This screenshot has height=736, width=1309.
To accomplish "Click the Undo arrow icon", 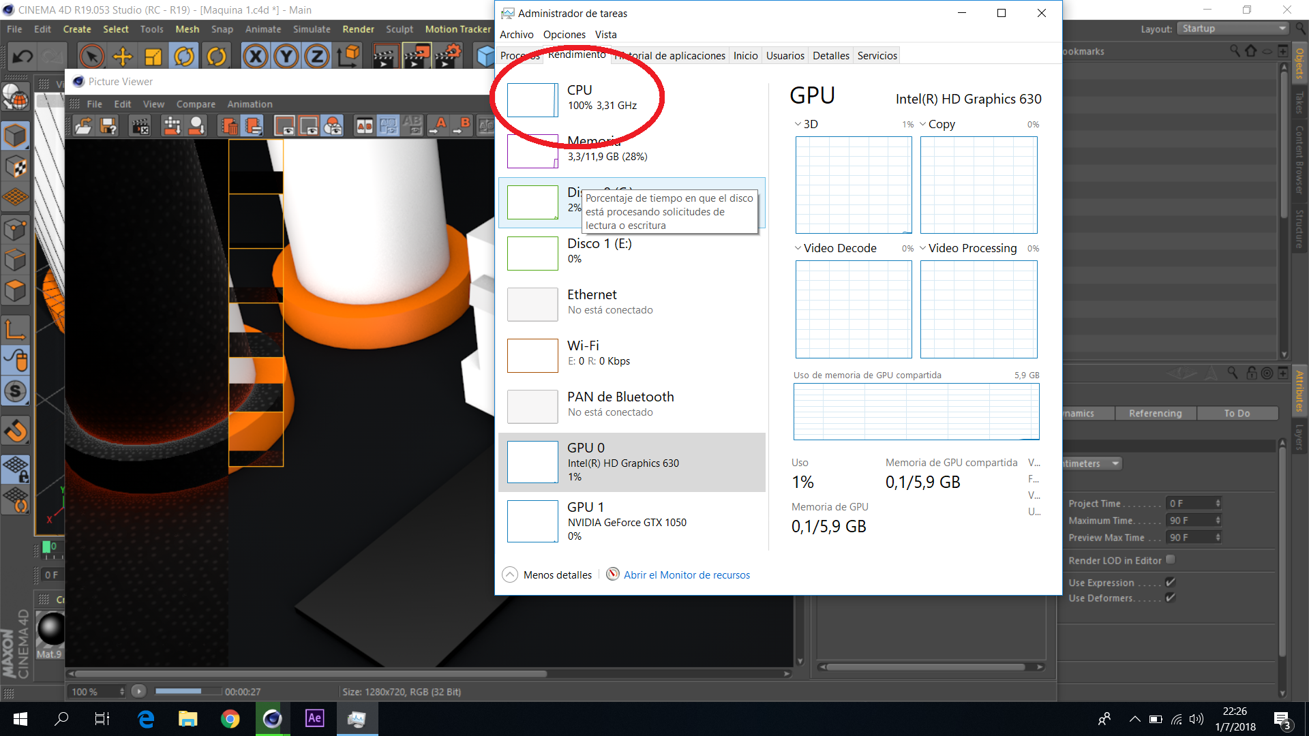I will click(22, 57).
